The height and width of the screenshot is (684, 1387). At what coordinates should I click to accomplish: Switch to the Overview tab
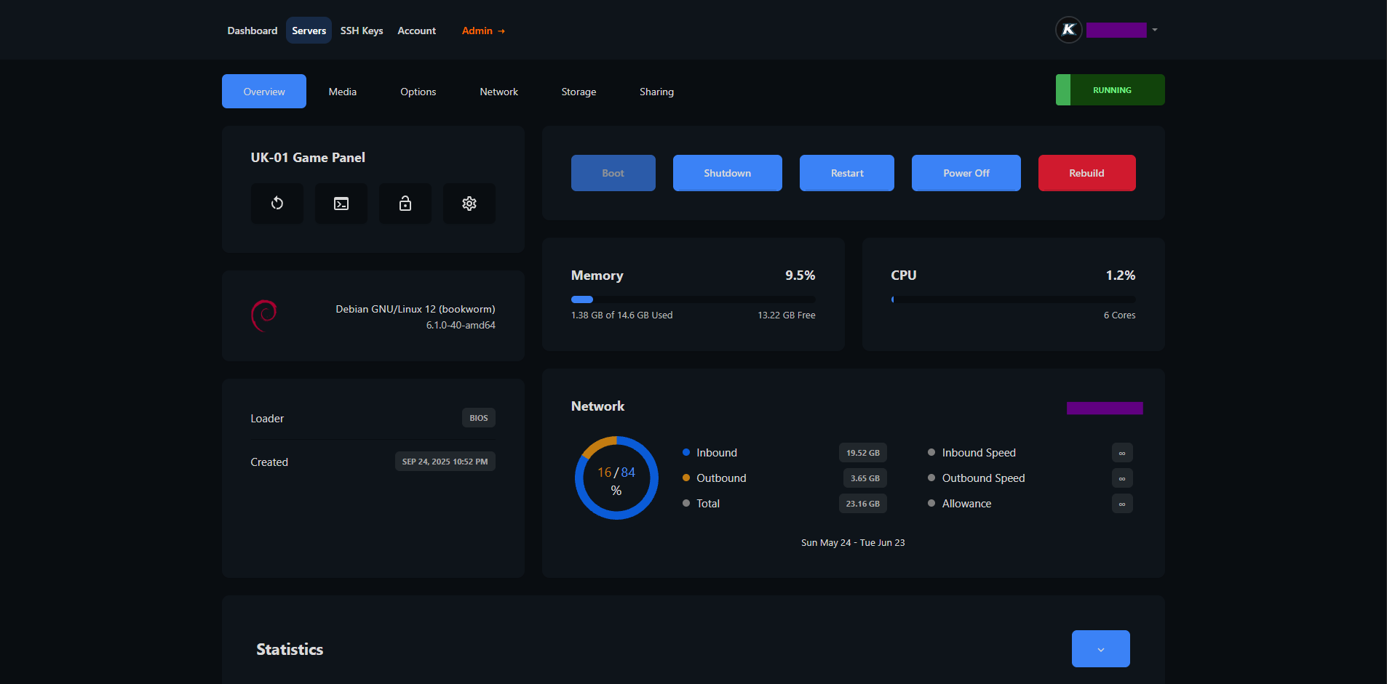click(264, 92)
